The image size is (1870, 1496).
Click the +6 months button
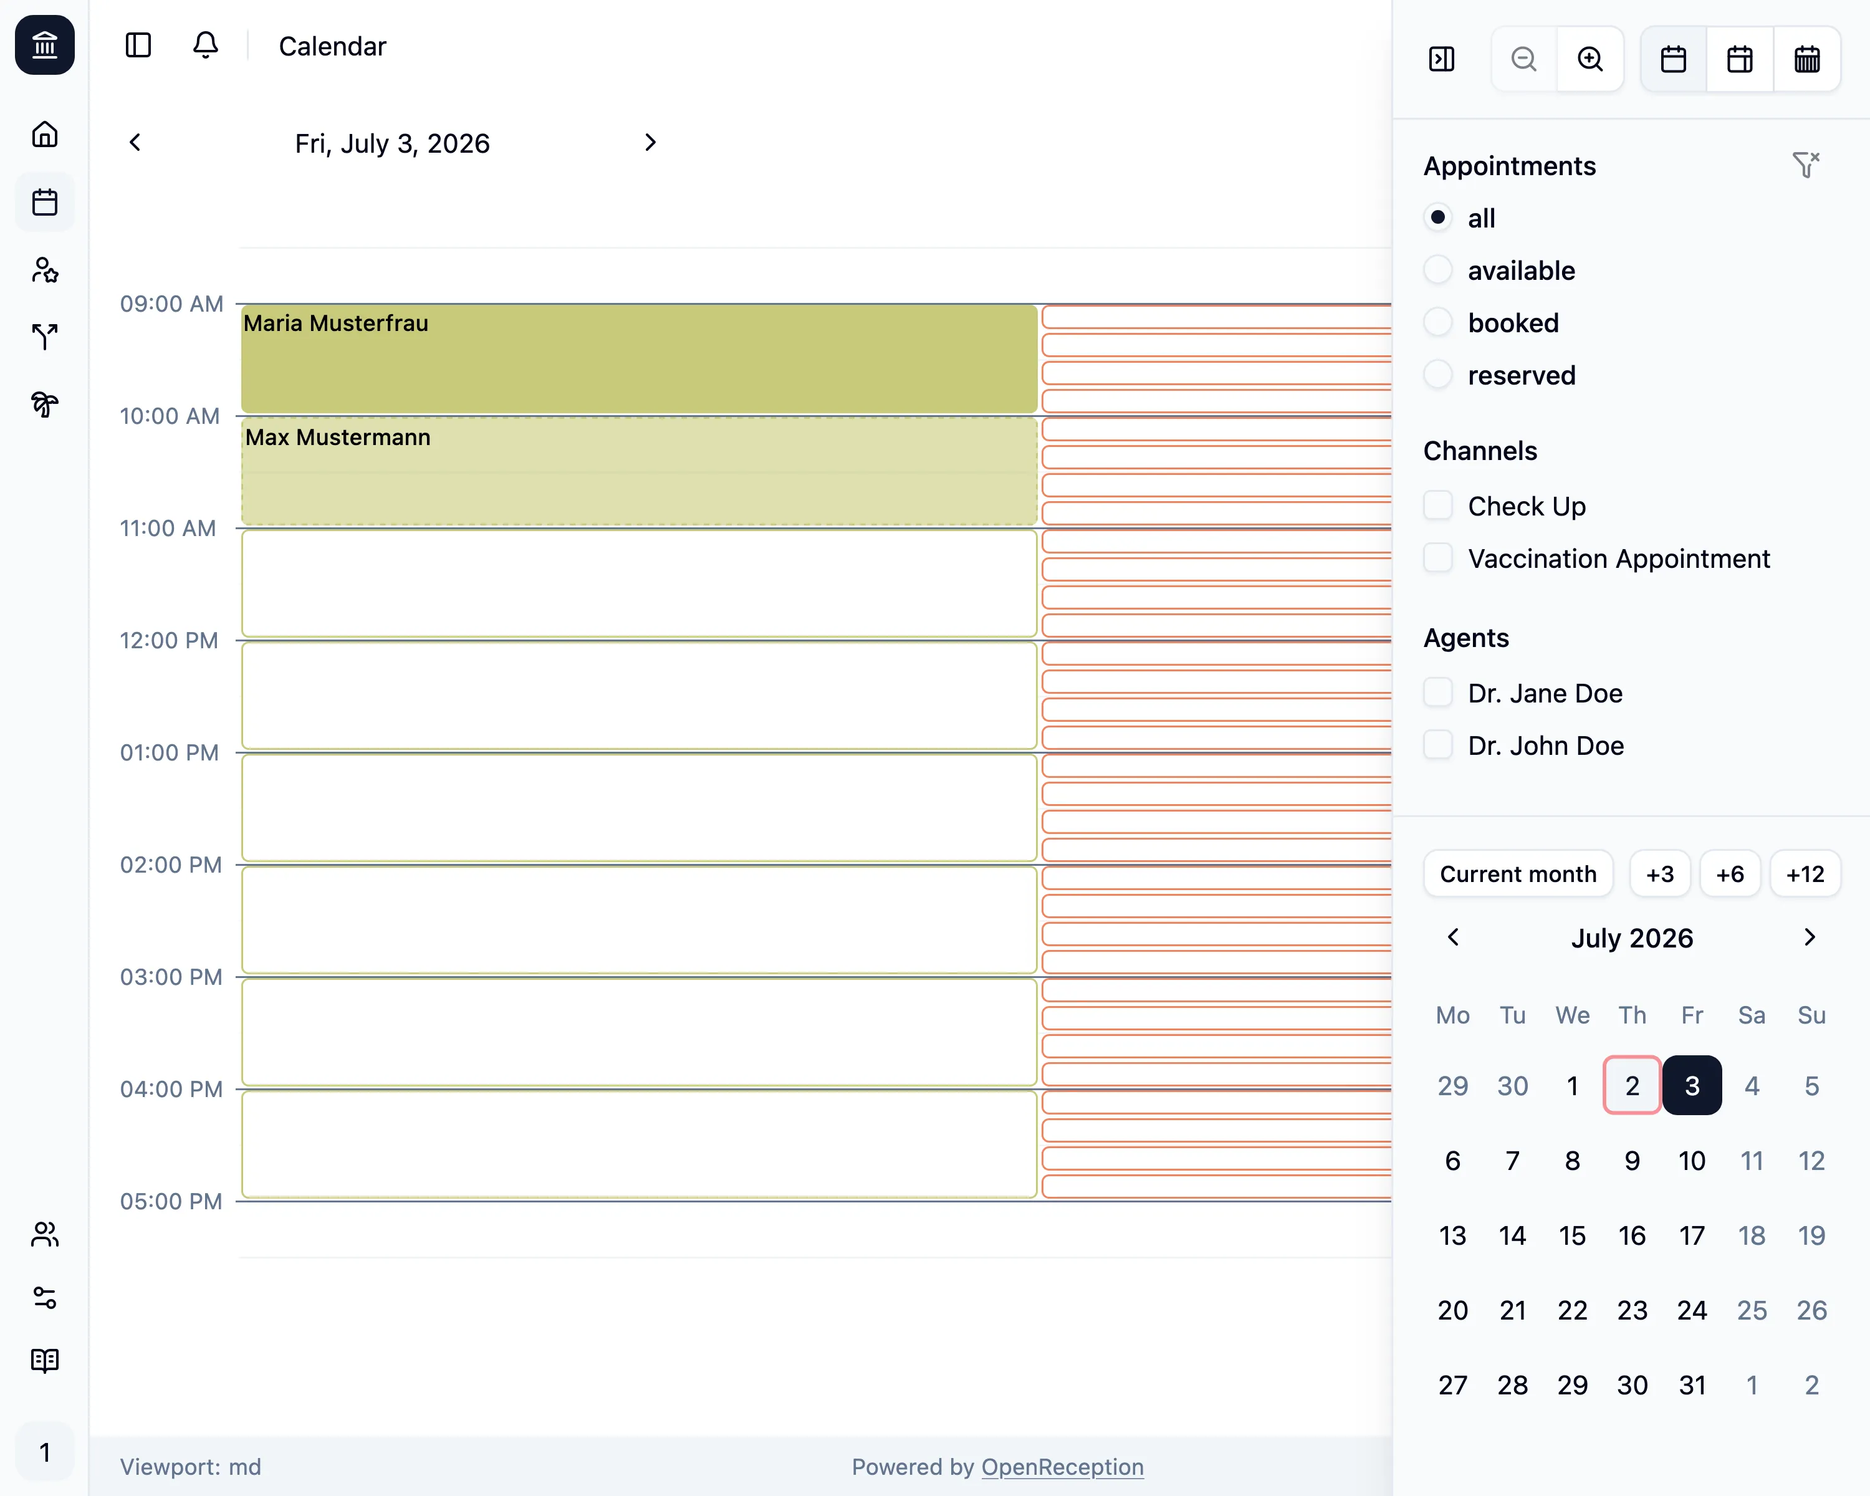tap(1730, 873)
